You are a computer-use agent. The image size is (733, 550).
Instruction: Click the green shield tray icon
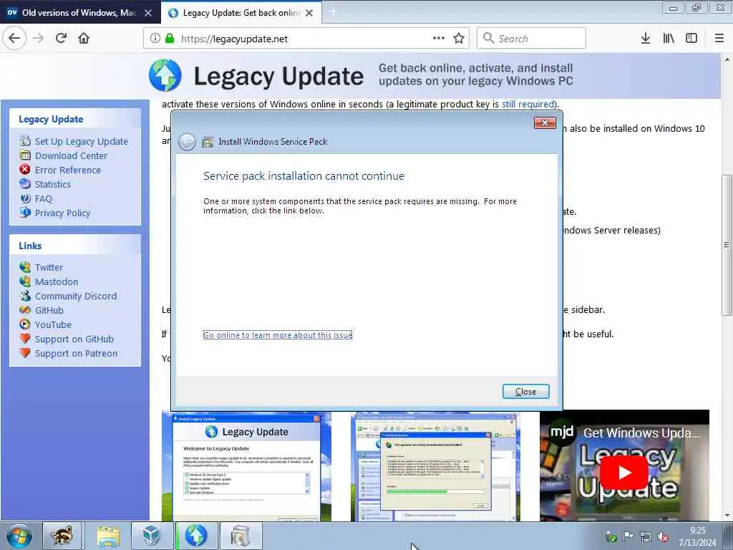(611, 537)
